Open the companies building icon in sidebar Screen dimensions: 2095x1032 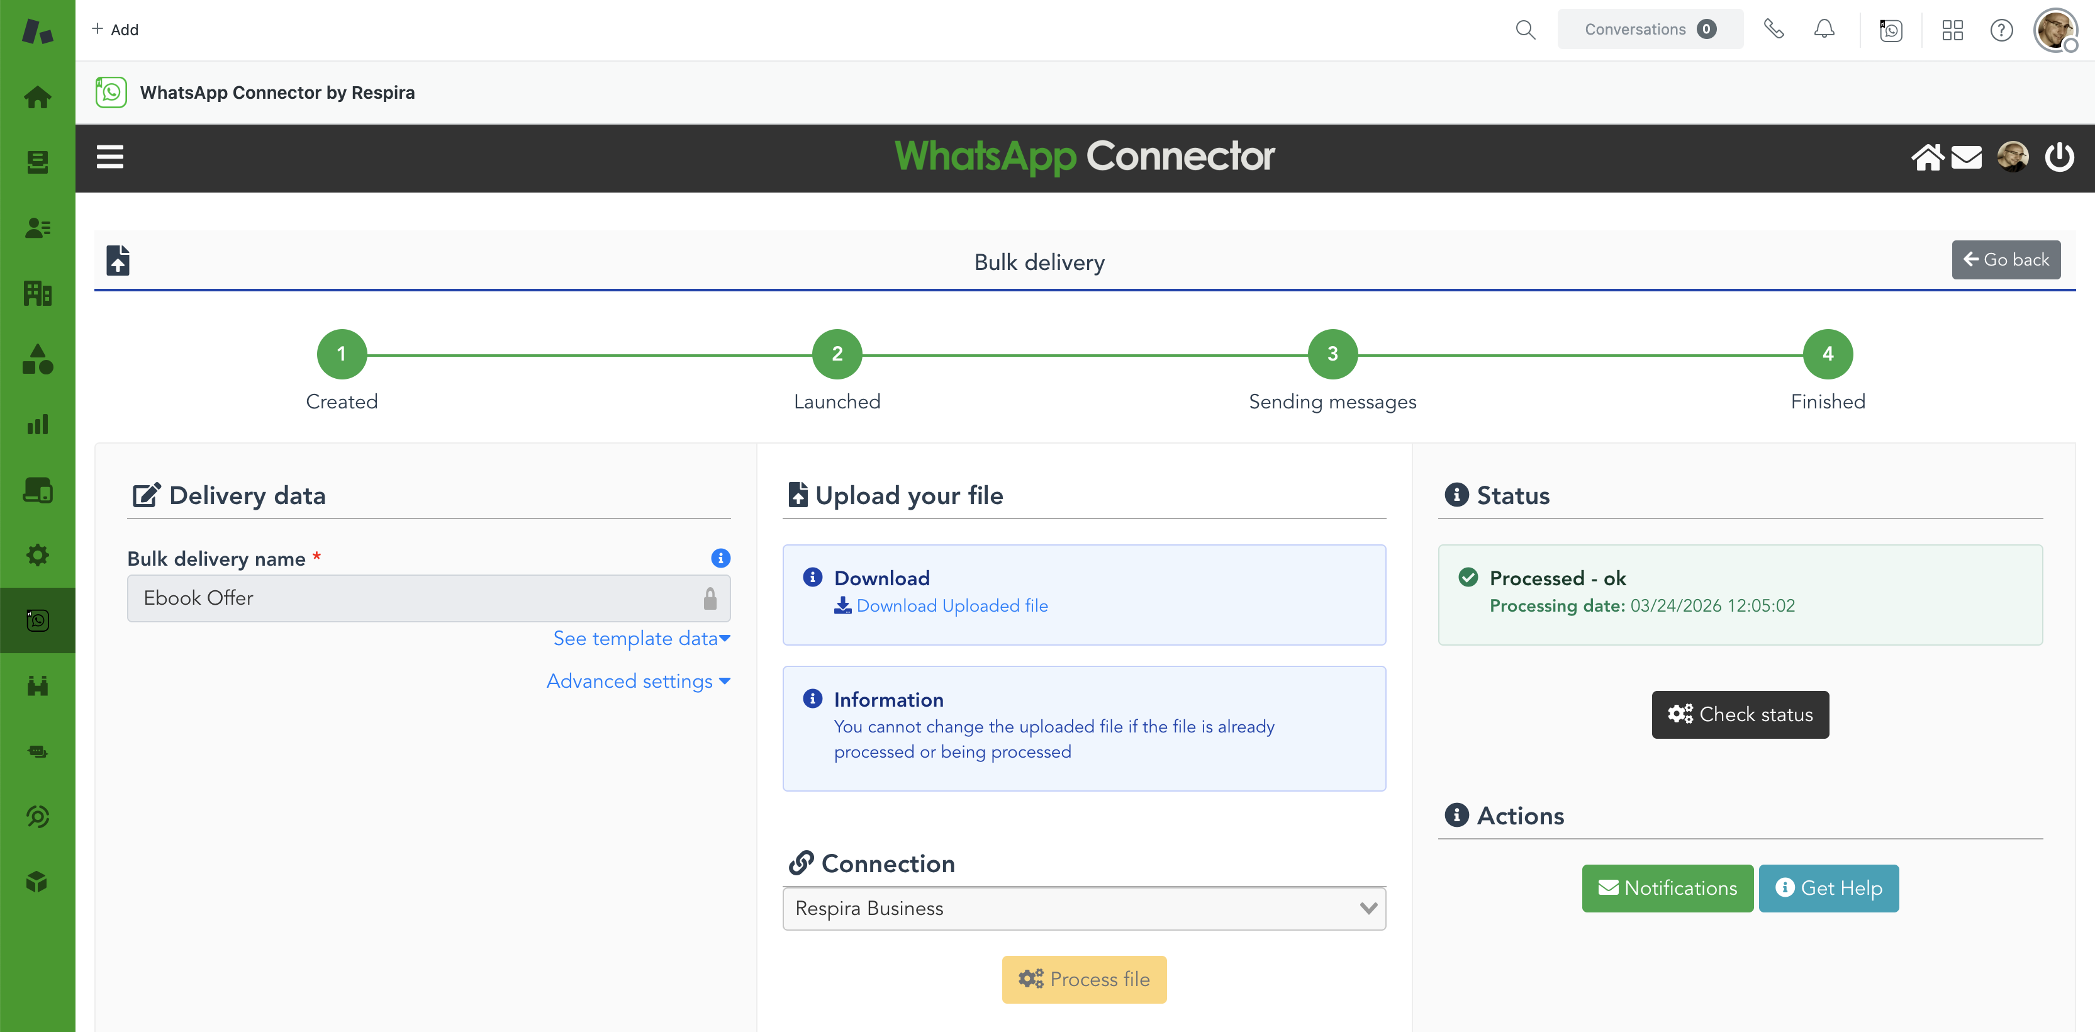coord(37,294)
